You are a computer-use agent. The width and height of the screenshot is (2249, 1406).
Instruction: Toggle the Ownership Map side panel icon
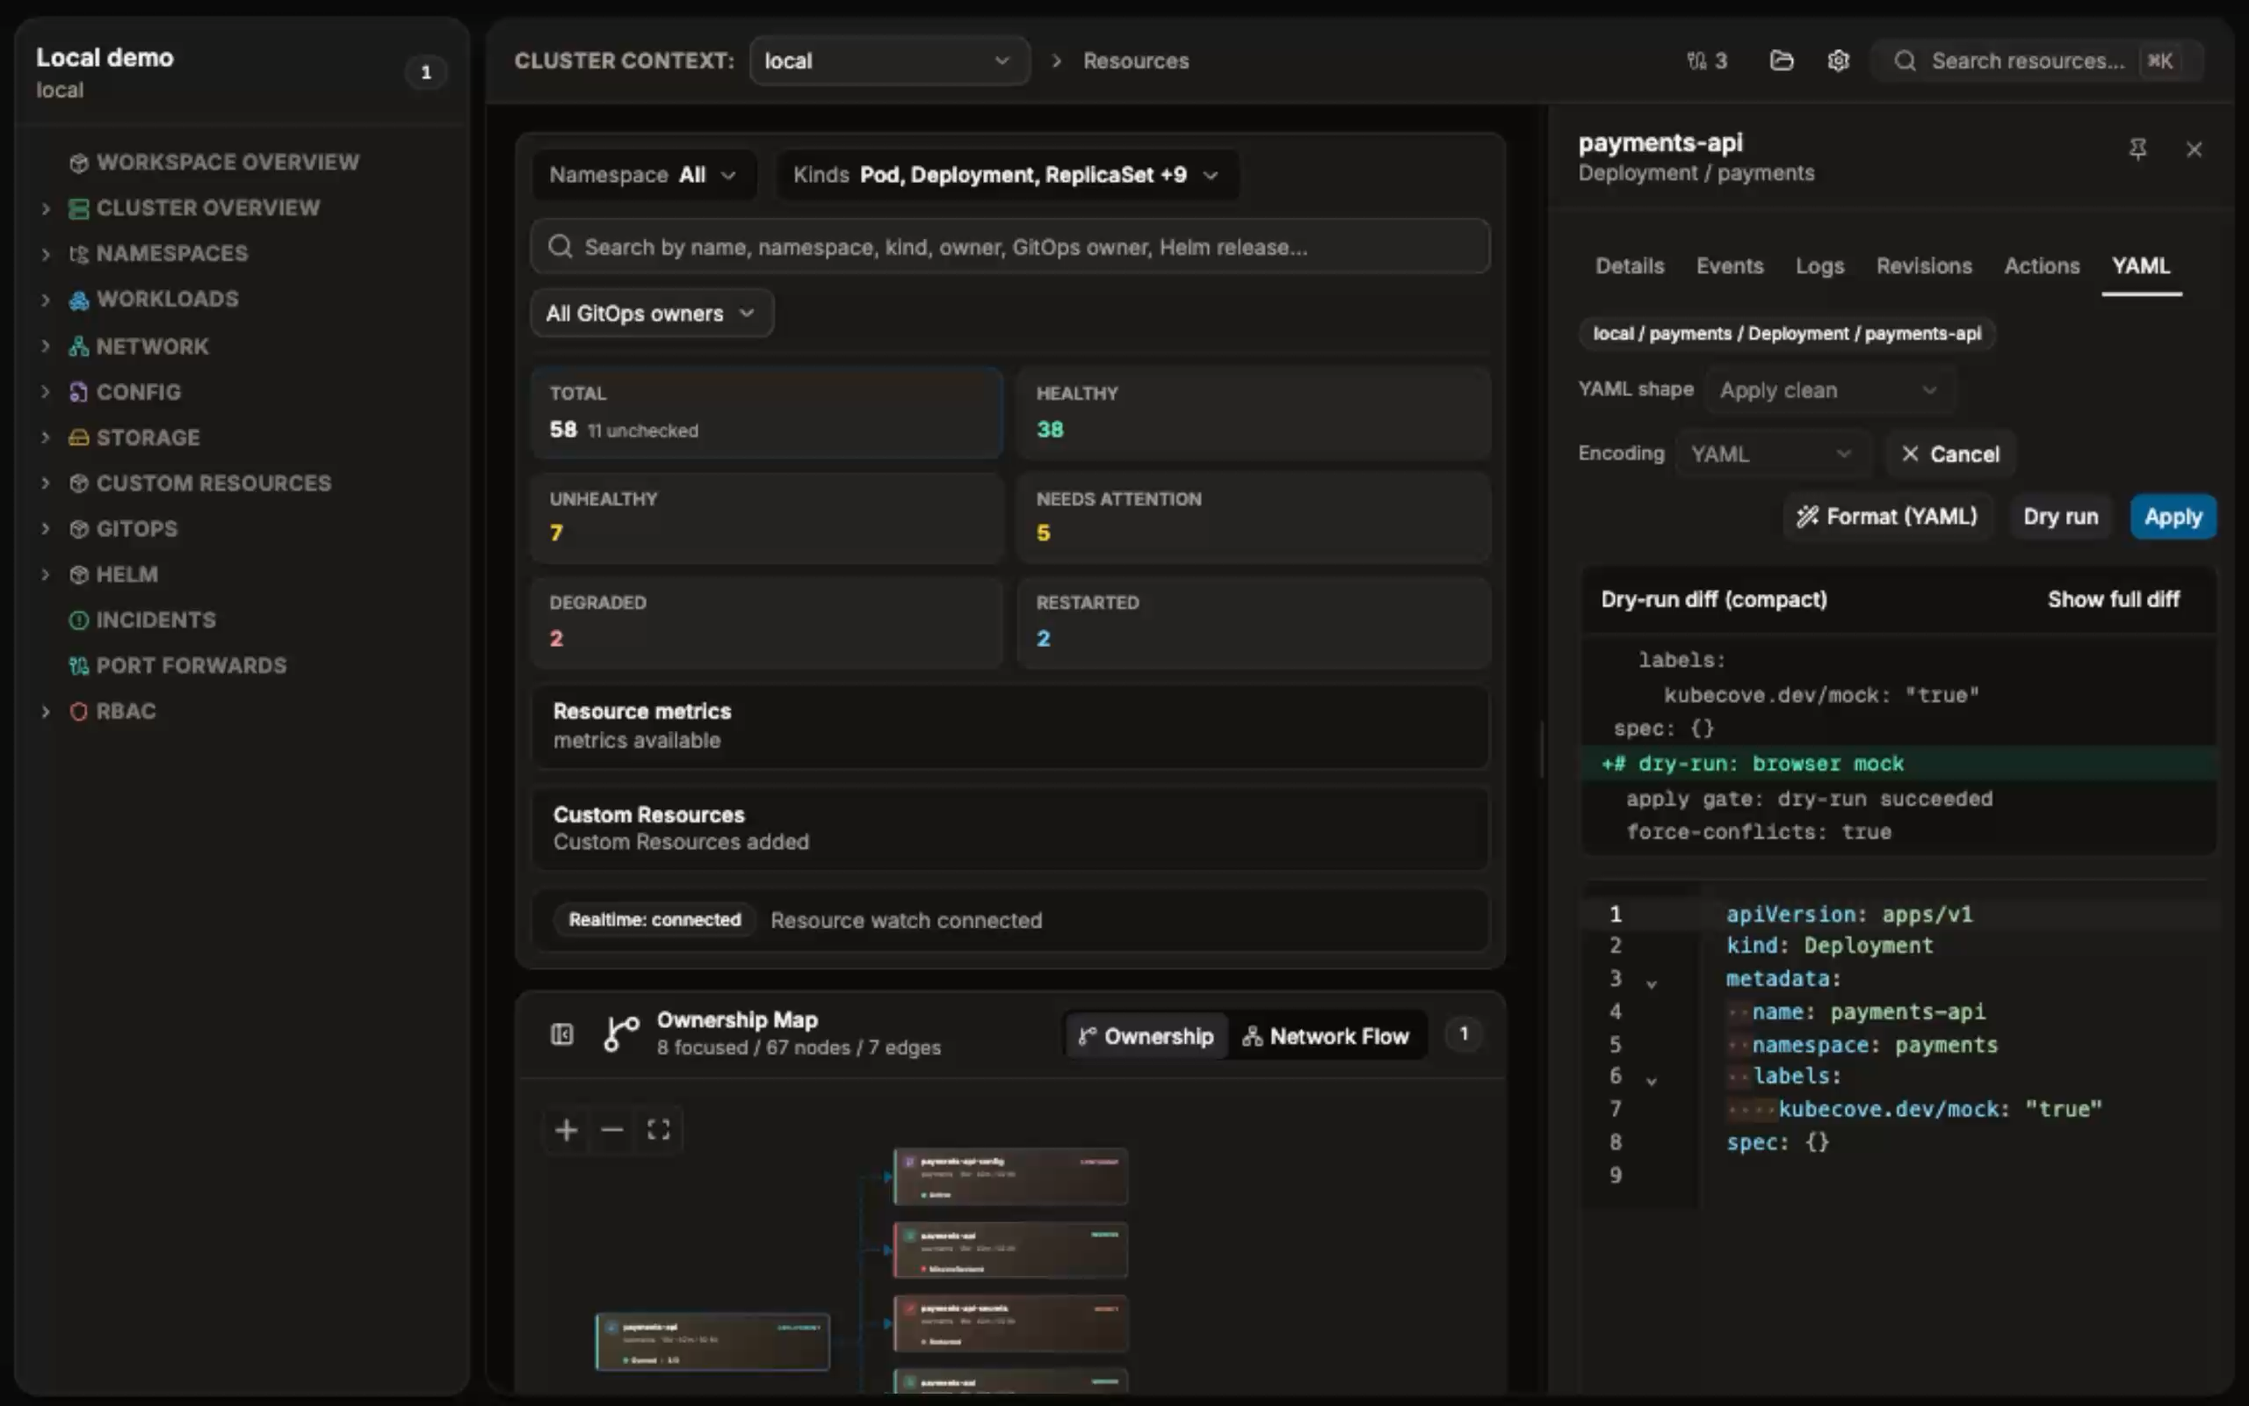561,1034
